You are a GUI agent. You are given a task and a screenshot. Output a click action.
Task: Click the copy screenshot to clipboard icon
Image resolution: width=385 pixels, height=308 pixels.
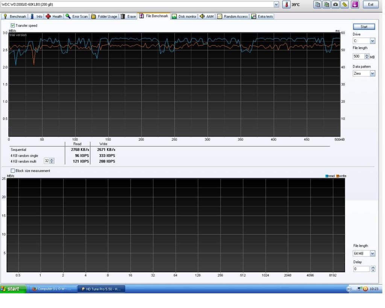point(326,5)
